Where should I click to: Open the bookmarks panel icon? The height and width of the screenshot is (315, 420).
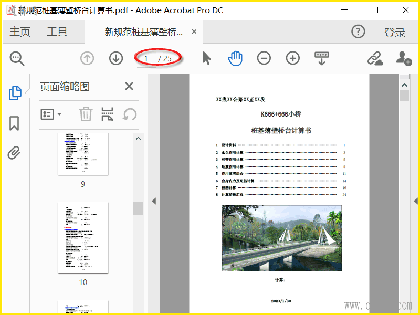(14, 123)
